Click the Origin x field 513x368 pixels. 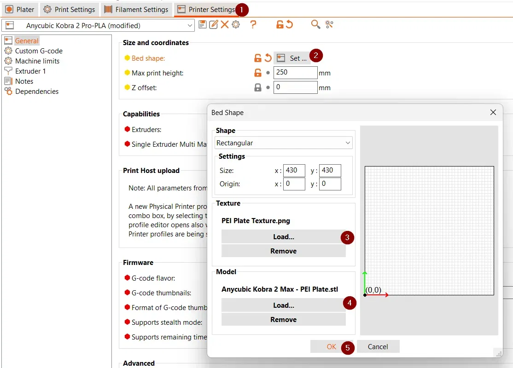pyautogui.click(x=294, y=184)
